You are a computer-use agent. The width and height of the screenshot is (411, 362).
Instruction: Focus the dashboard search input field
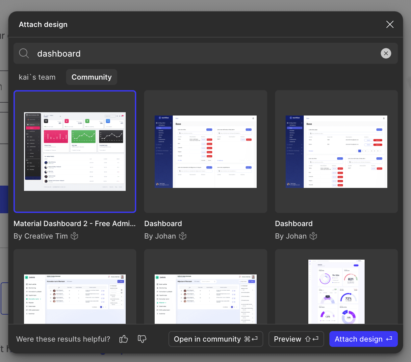[204, 53]
